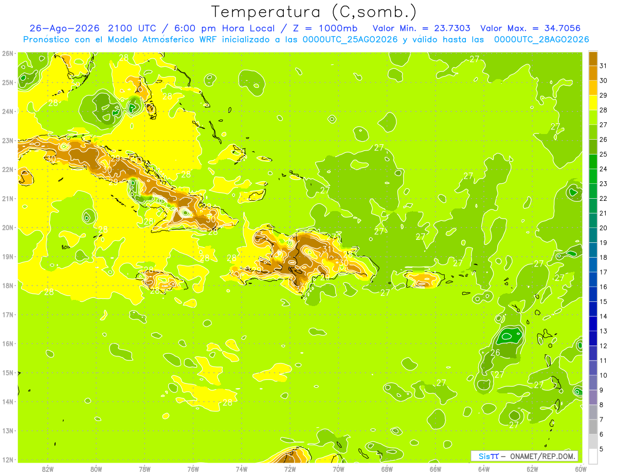Click "6:00 pm Hora Local" in header
This screenshot has width=617, height=476.
pyautogui.click(x=224, y=28)
